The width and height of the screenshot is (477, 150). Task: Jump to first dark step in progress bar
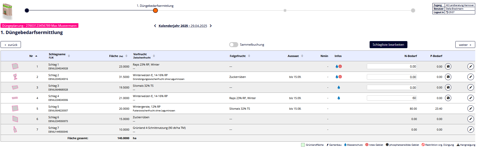[x=27, y=11]
